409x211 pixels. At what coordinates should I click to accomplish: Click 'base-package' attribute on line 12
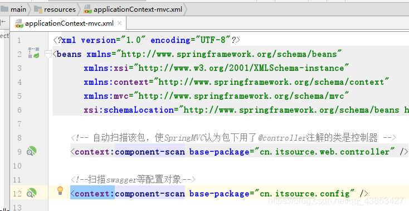pyautogui.click(x=220, y=194)
